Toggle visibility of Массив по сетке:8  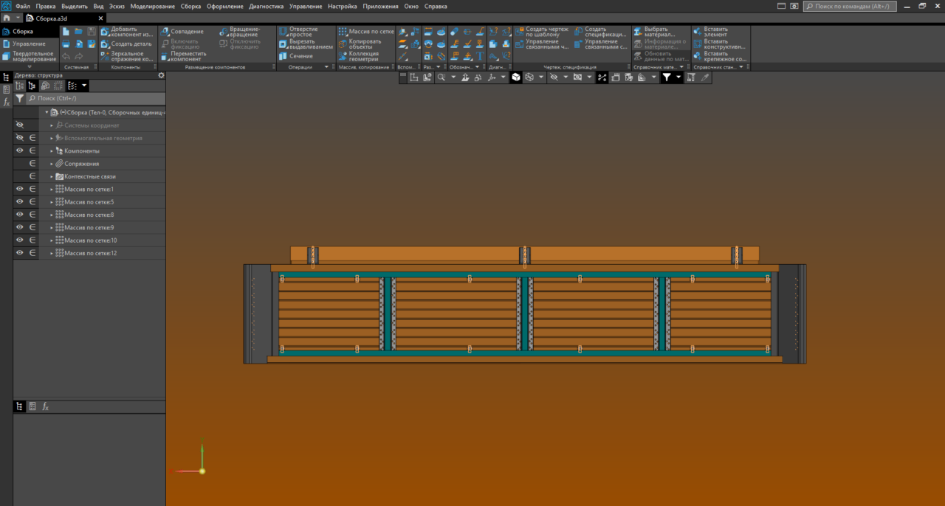[x=20, y=215]
